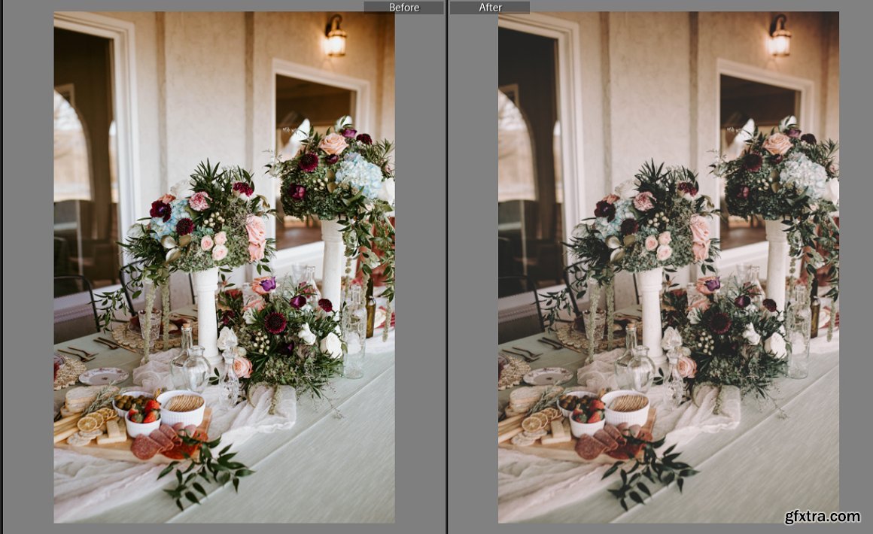The height and width of the screenshot is (534, 873).
Task: Click the wall lamp in the Before photo
Action: 334,38
